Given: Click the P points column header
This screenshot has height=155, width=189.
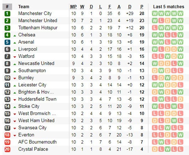Looking at the screenshot, I should coord(142,7).
